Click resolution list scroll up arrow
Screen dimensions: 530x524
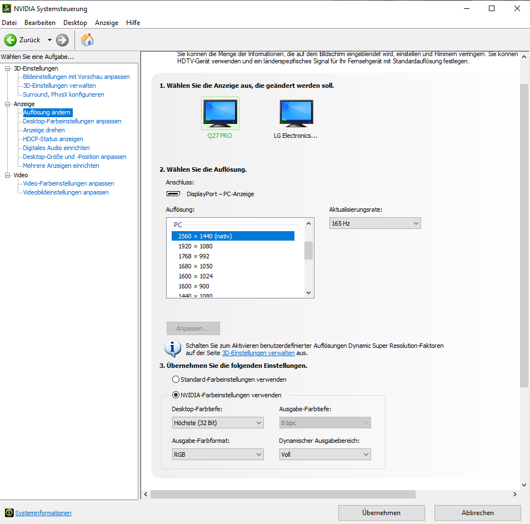pos(308,223)
